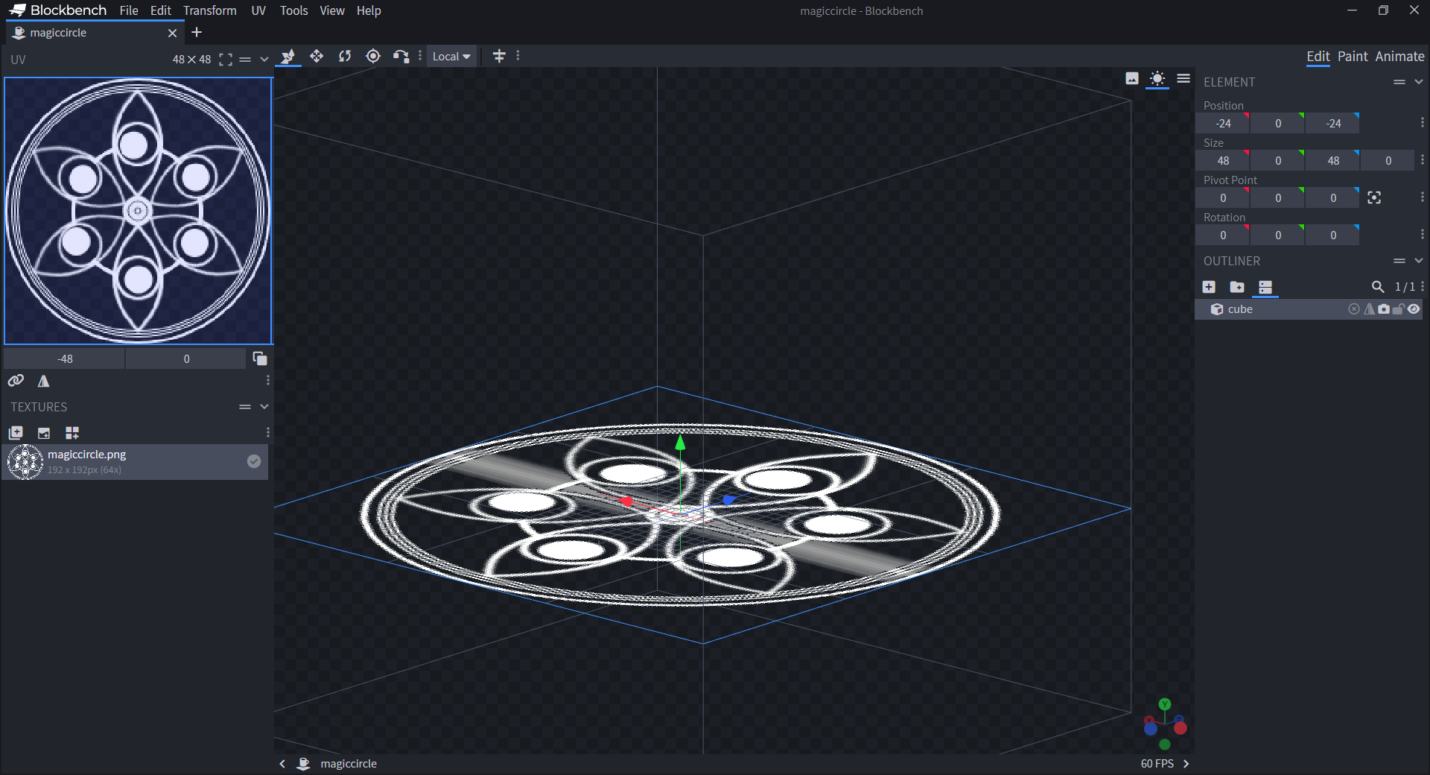The height and width of the screenshot is (775, 1430).
Task: Import a texture file using the import icon
Action: (x=43, y=433)
